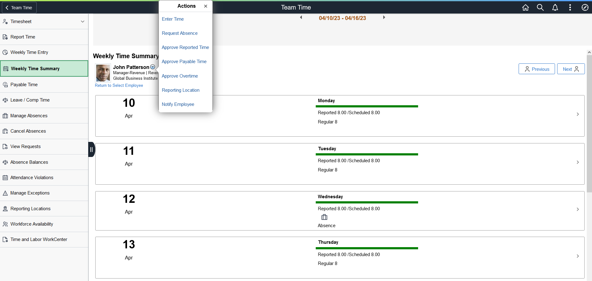Select Reporting Location action
Screen dimensions: 592x281
pos(181,90)
